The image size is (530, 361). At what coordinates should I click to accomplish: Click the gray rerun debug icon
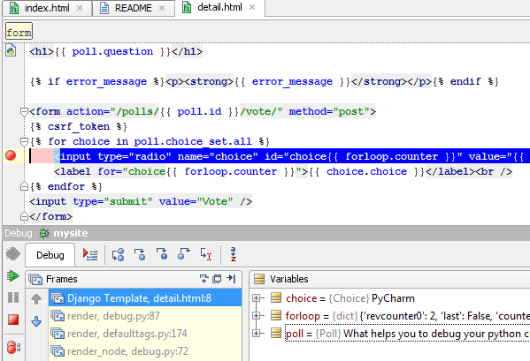13,254
